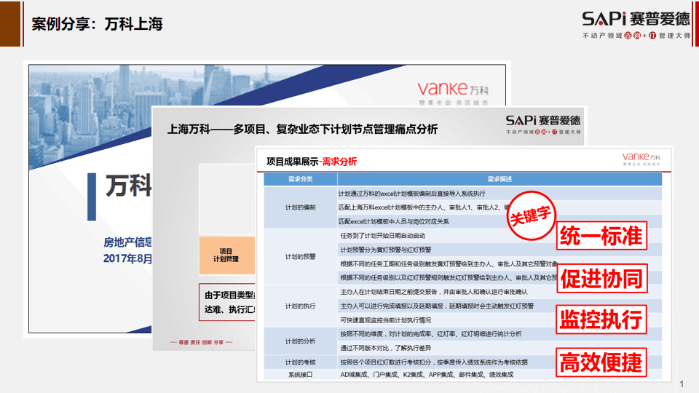
Task: Select the 统一标准 keyword box
Action: (x=601, y=236)
